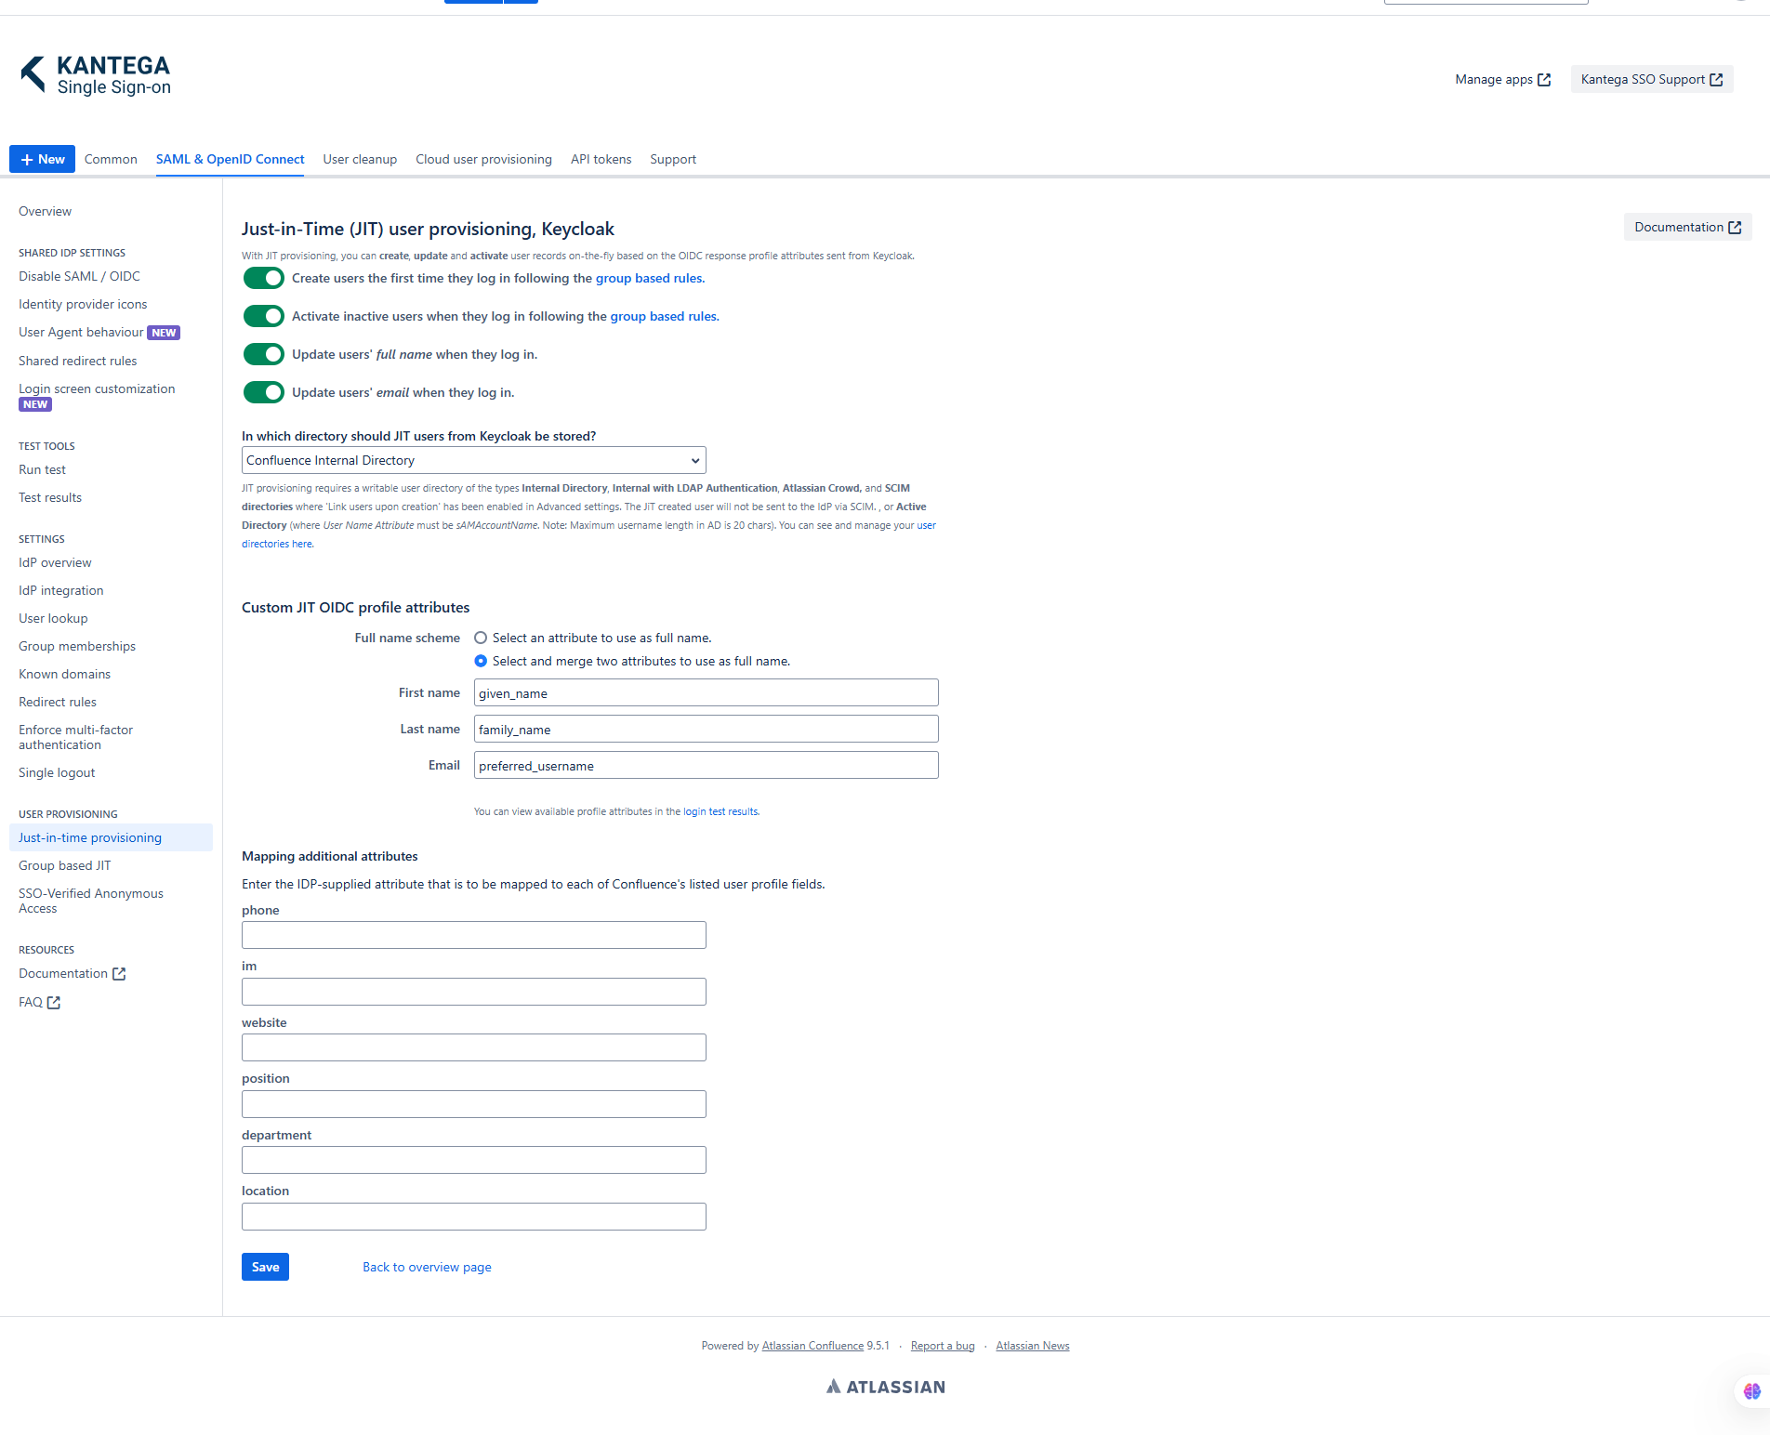Open Overview in the sidebar
The height and width of the screenshot is (1435, 1770).
(45, 212)
